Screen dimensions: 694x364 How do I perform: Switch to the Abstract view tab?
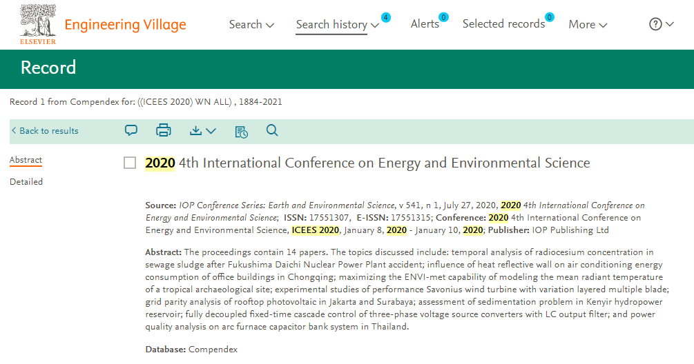[x=26, y=160]
